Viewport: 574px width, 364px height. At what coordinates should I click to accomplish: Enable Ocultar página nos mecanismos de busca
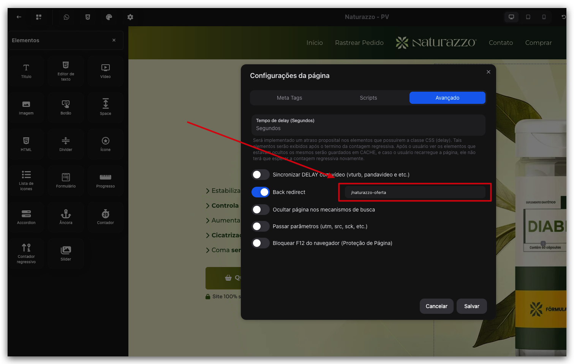click(x=261, y=210)
